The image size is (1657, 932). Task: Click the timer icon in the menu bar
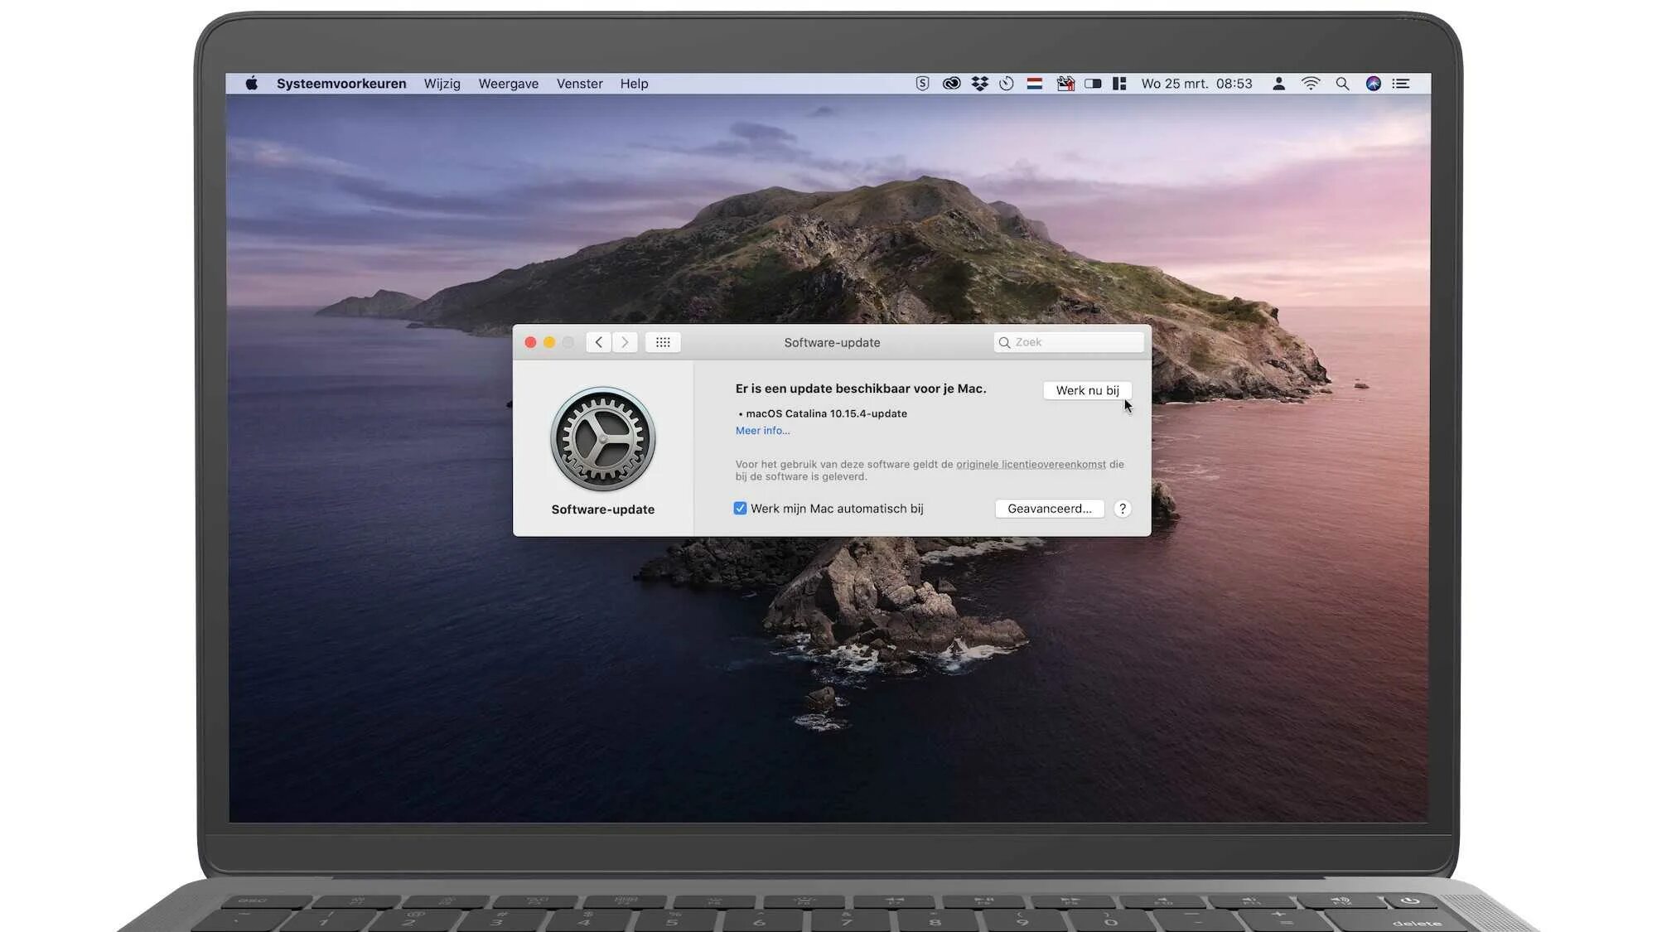click(x=1007, y=83)
